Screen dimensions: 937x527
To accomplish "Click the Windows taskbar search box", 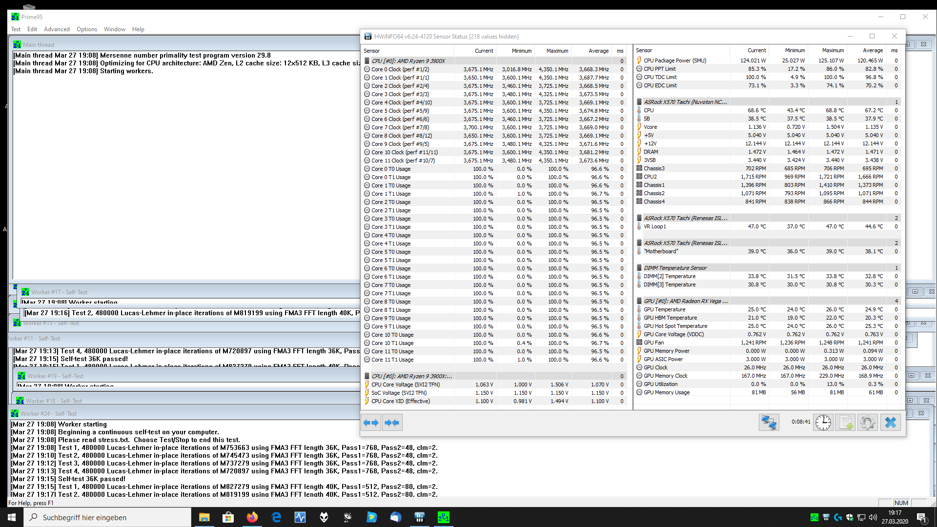I will click(x=107, y=517).
